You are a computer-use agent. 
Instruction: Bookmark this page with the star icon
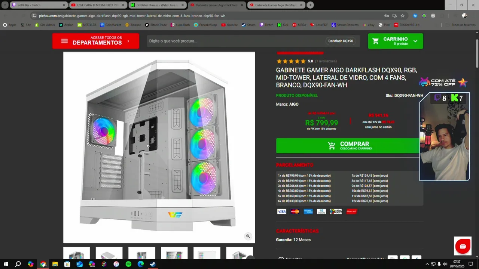coord(403,16)
